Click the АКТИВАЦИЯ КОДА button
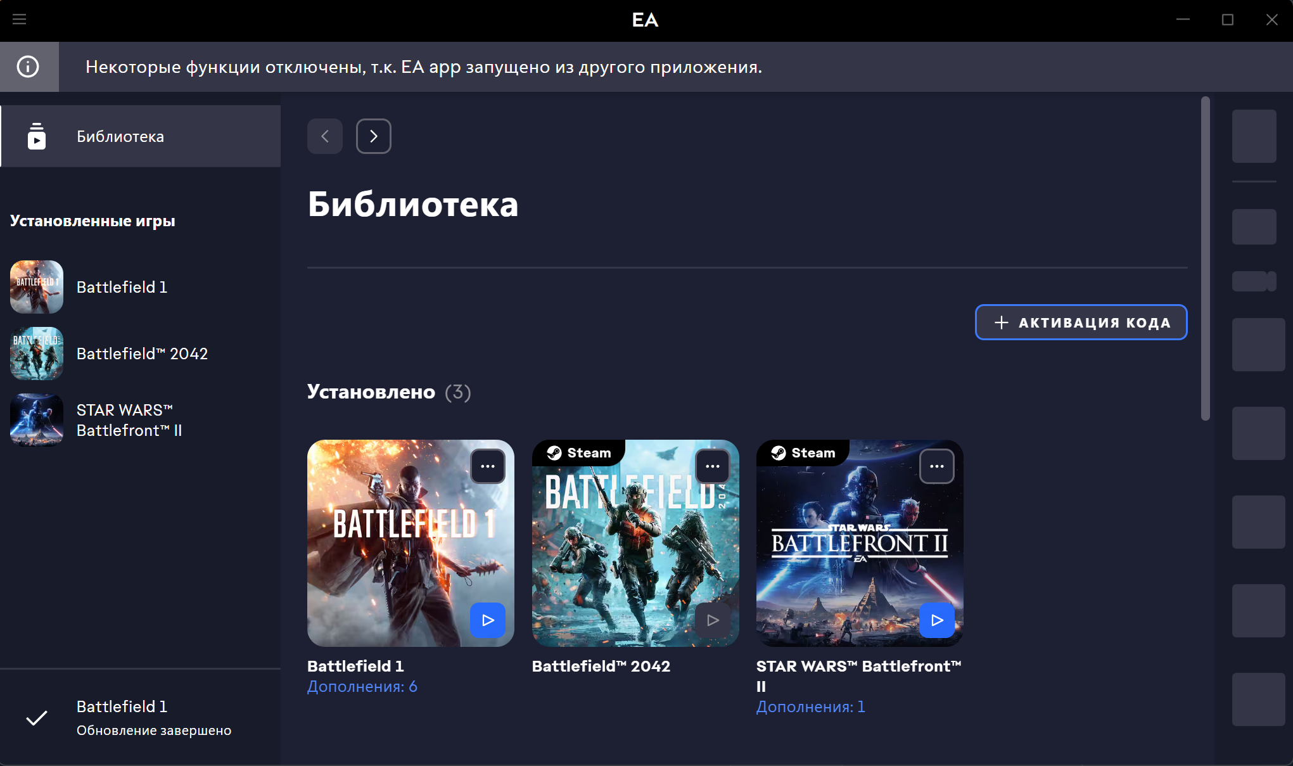 [1081, 322]
